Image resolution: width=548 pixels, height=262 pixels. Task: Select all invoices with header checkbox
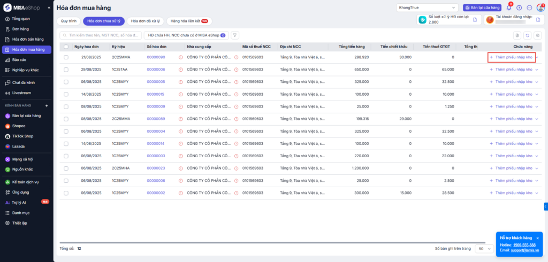[x=66, y=47]
